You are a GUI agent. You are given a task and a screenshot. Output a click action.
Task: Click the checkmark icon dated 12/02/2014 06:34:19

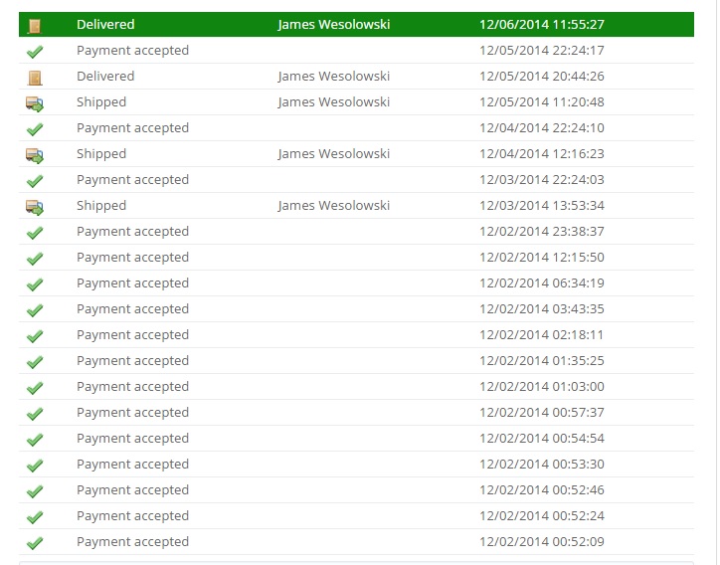(x=35, y=284)
